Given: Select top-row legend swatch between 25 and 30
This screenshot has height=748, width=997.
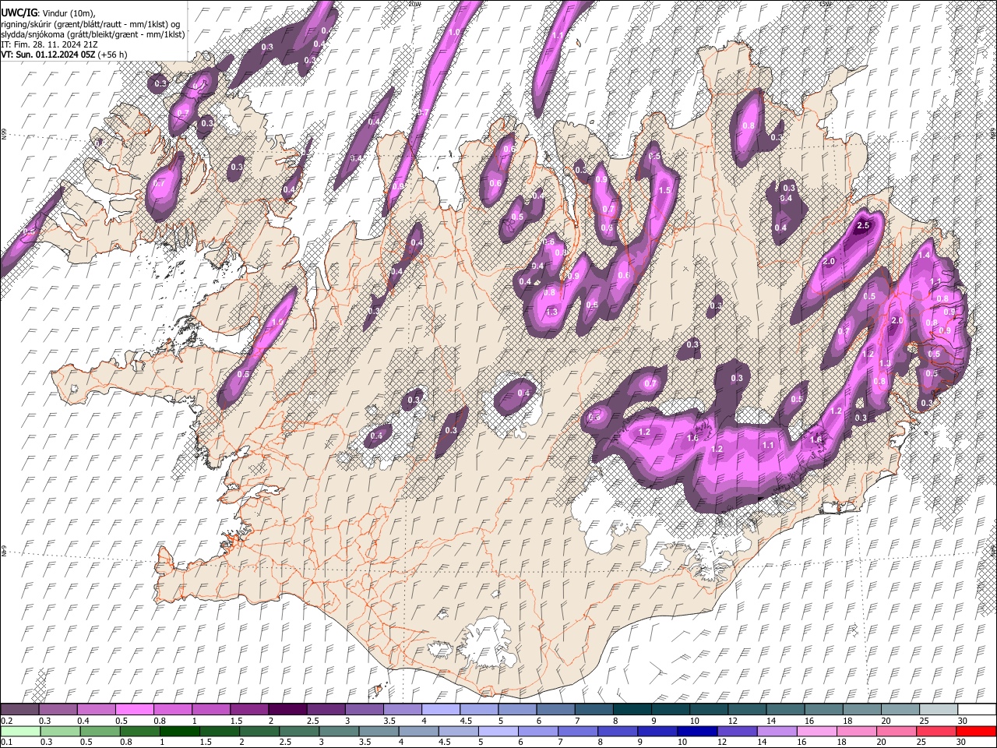Looking at the screenshot, I should (x=939, y=709).
